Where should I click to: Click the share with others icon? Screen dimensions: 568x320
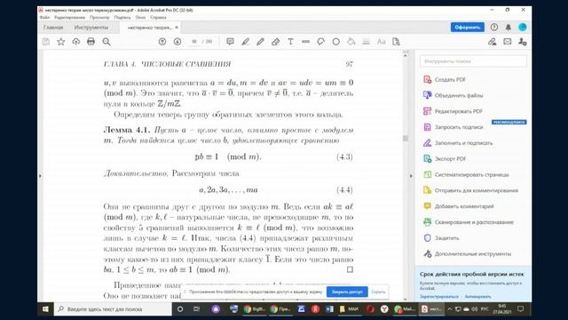[x=523, y=42]
